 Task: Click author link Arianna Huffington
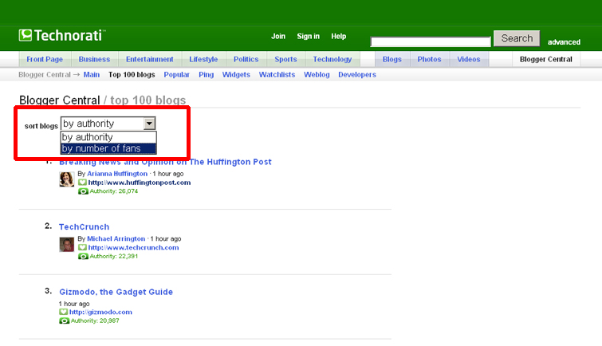click(x=117, y=174)
